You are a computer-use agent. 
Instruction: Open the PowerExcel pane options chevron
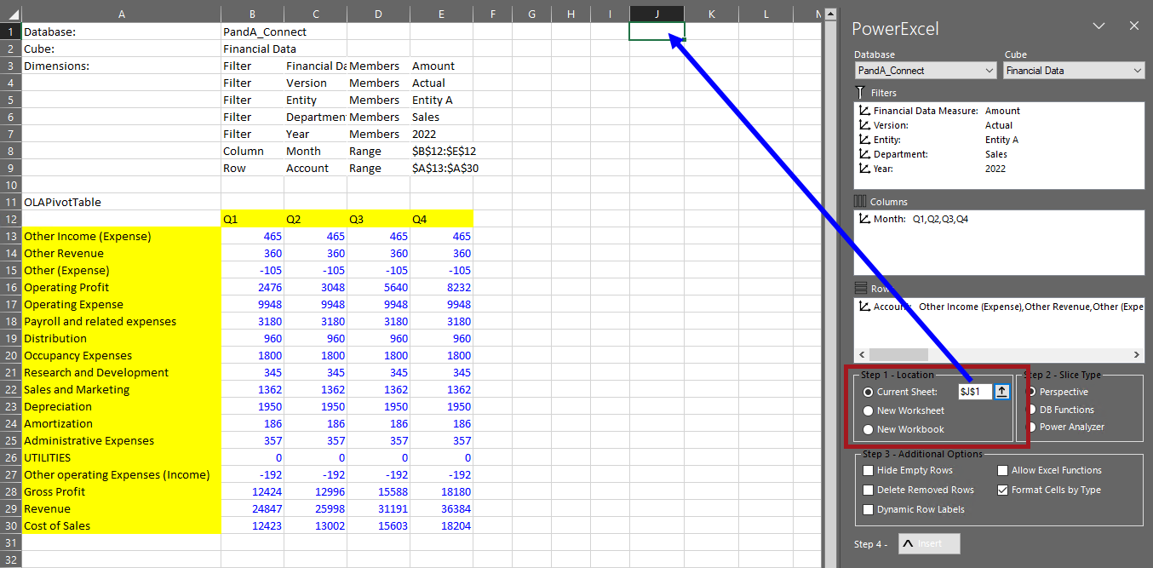point(1099,26)
